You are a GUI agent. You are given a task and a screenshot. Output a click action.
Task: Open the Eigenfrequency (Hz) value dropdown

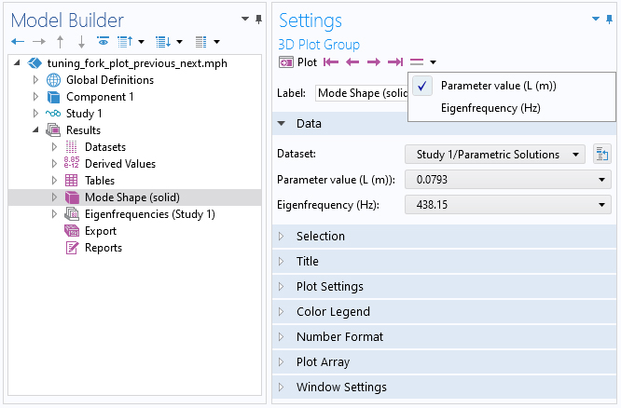(508, 205)
